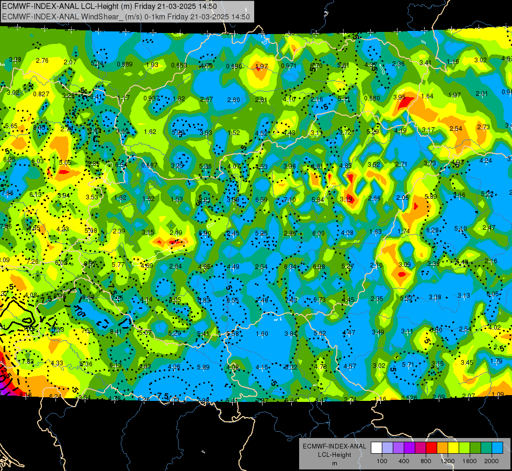Click the wind shear value 7.48
The height and width of the screenshot is (471, 512).
(x=262, y=300)
